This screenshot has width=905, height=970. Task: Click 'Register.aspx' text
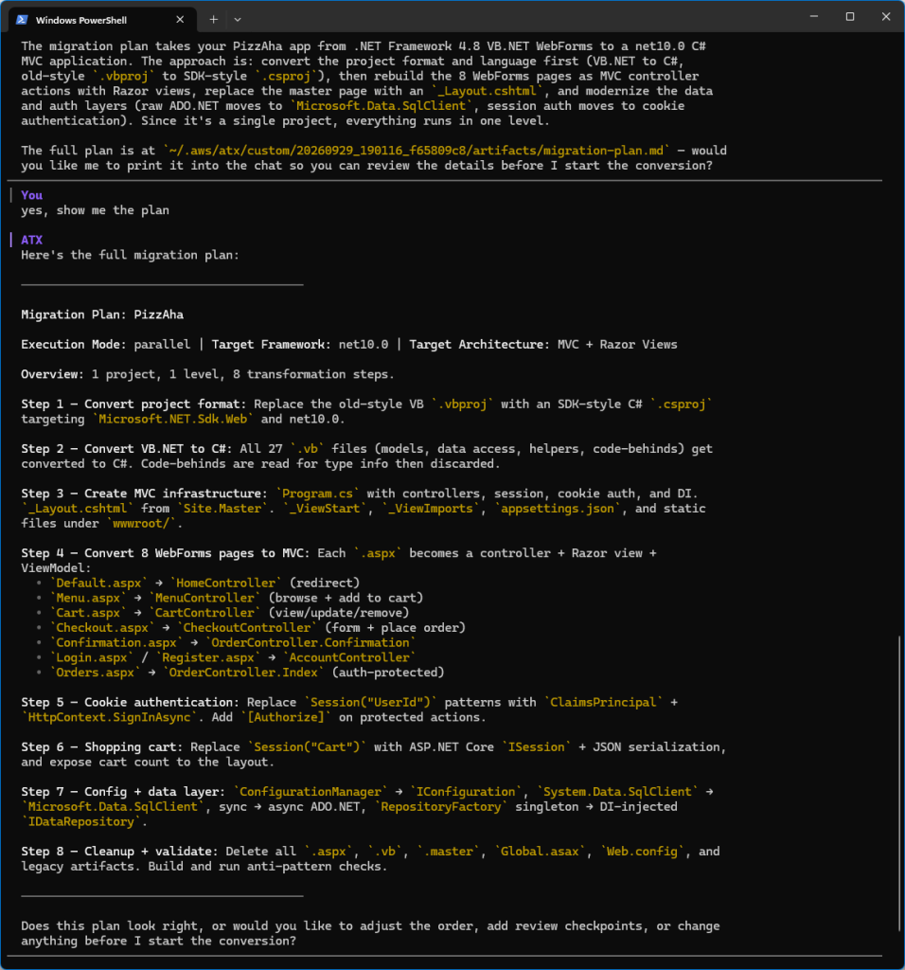(207, 657)
